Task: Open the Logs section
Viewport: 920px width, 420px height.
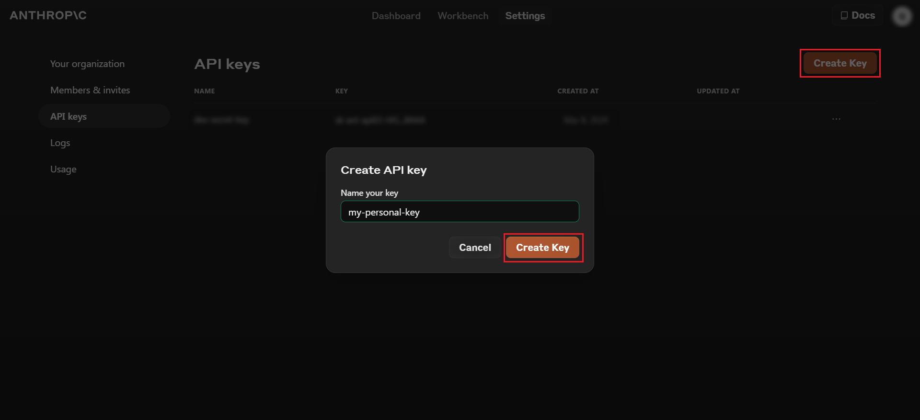Action: coord(60,143)
